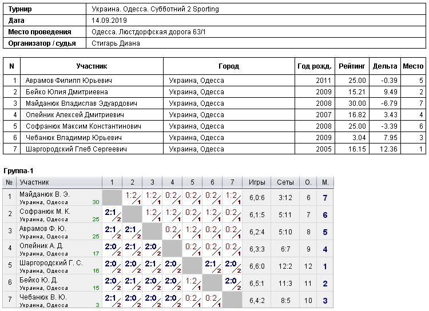The height and width of the screenshot is (311, 429).
Task: Click final place 7 in Майданюк group row
Action: point(325,198)
